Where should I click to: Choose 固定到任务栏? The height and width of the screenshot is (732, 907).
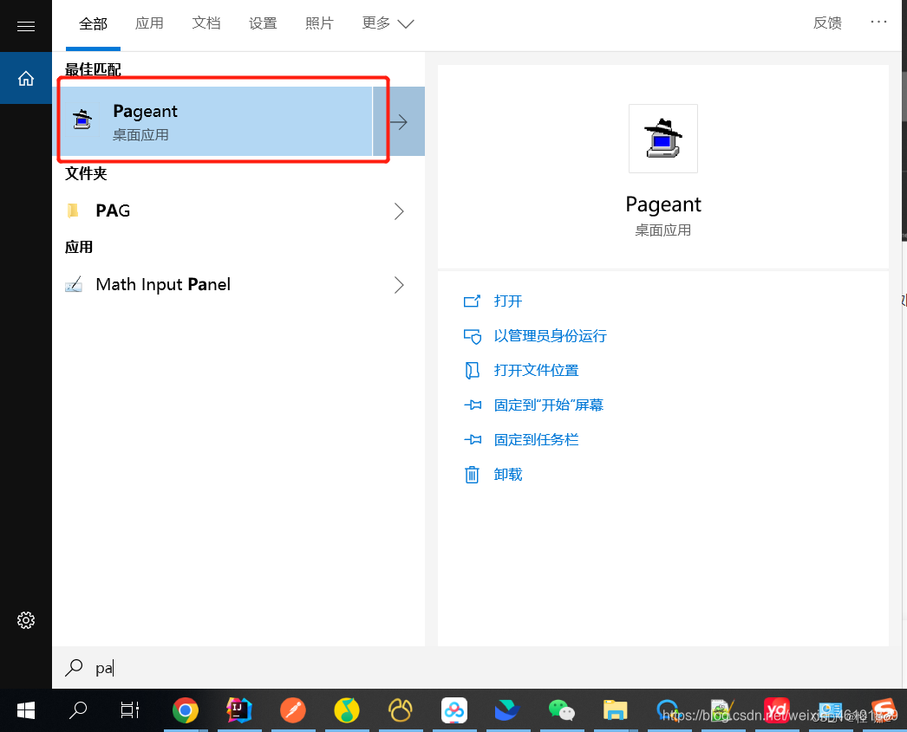point(536,440)
